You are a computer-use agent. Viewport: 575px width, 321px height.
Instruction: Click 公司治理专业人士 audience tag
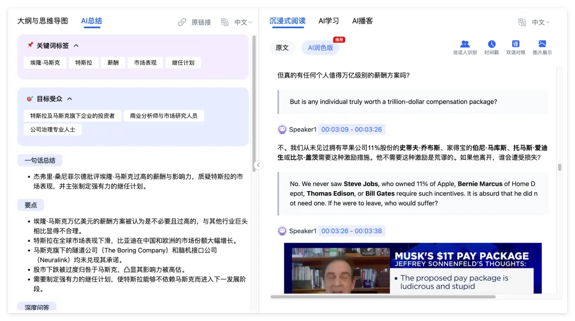(52, 129)
